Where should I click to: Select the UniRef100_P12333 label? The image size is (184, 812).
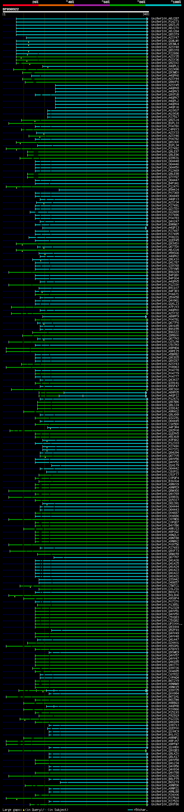coord(165,443)
